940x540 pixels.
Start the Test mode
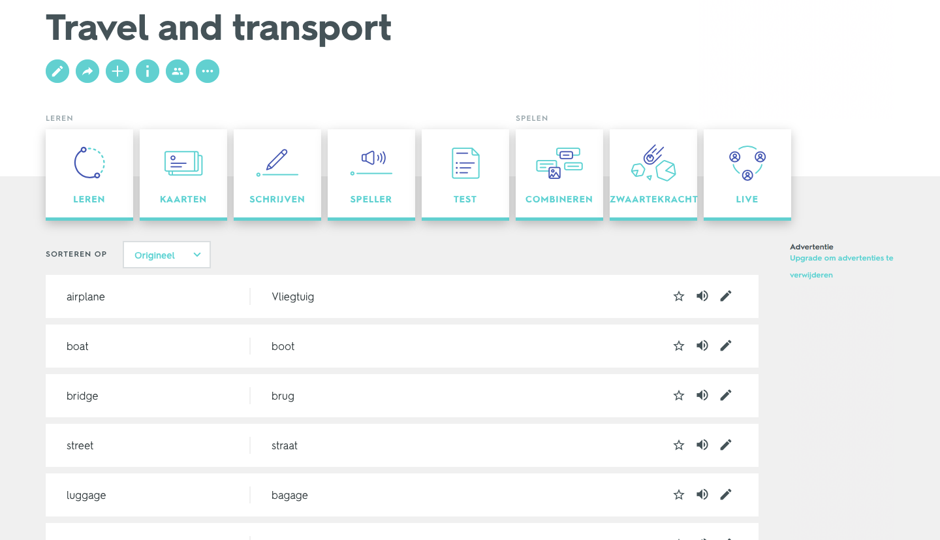465,174
